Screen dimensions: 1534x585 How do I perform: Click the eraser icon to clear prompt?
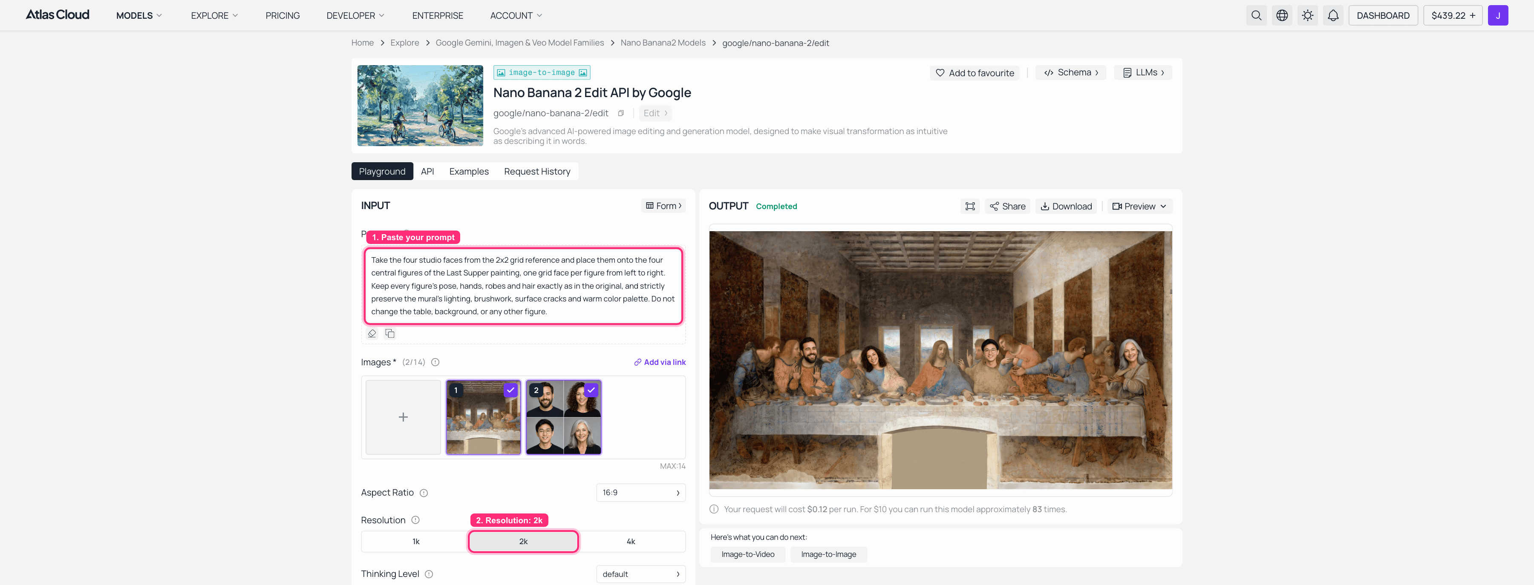coord(372,333)
